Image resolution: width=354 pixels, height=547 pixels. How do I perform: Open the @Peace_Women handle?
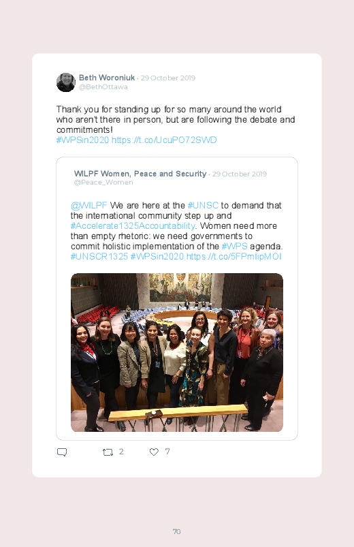coord(103,182)
